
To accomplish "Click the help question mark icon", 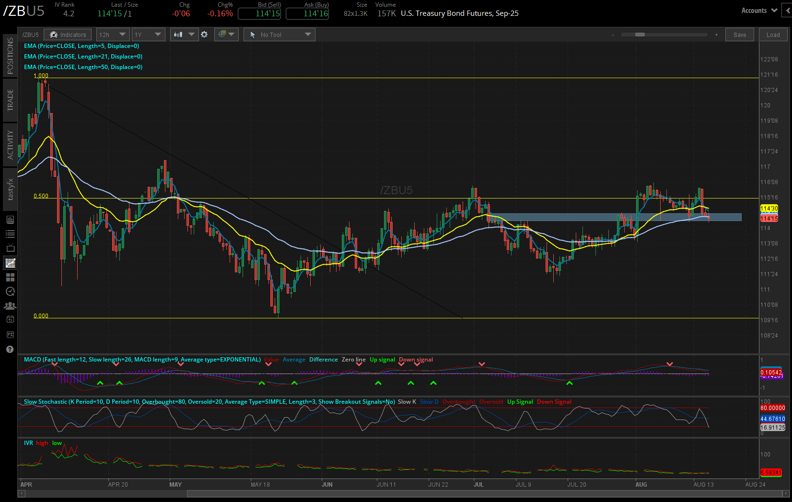I will [10, 349].
